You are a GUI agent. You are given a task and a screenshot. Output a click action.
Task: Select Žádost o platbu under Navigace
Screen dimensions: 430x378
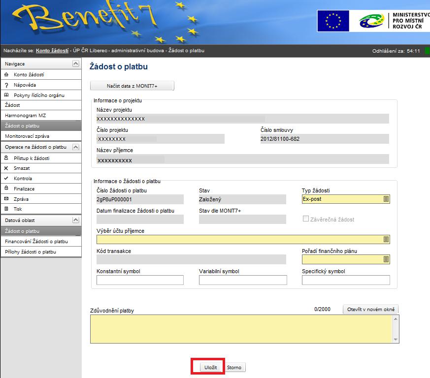coord(41,126)
